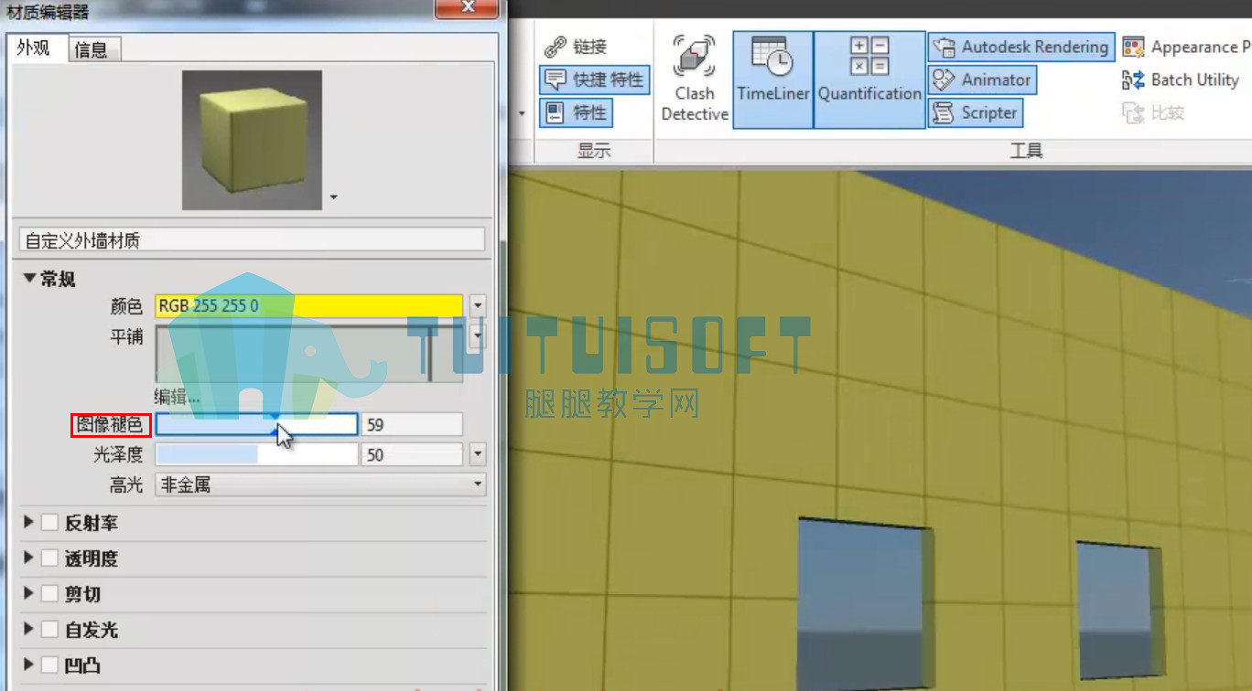Open preview thumbnail options arrow
This screenshot has height=691, width=1252.
point(334,197)
